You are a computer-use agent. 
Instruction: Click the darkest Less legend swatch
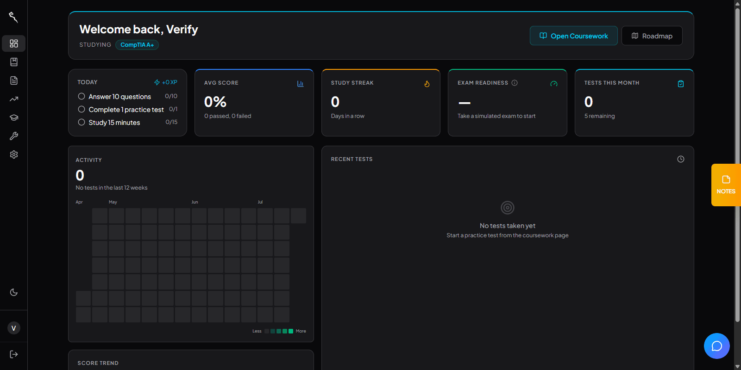pyautogui.click(x=267, y=331)
